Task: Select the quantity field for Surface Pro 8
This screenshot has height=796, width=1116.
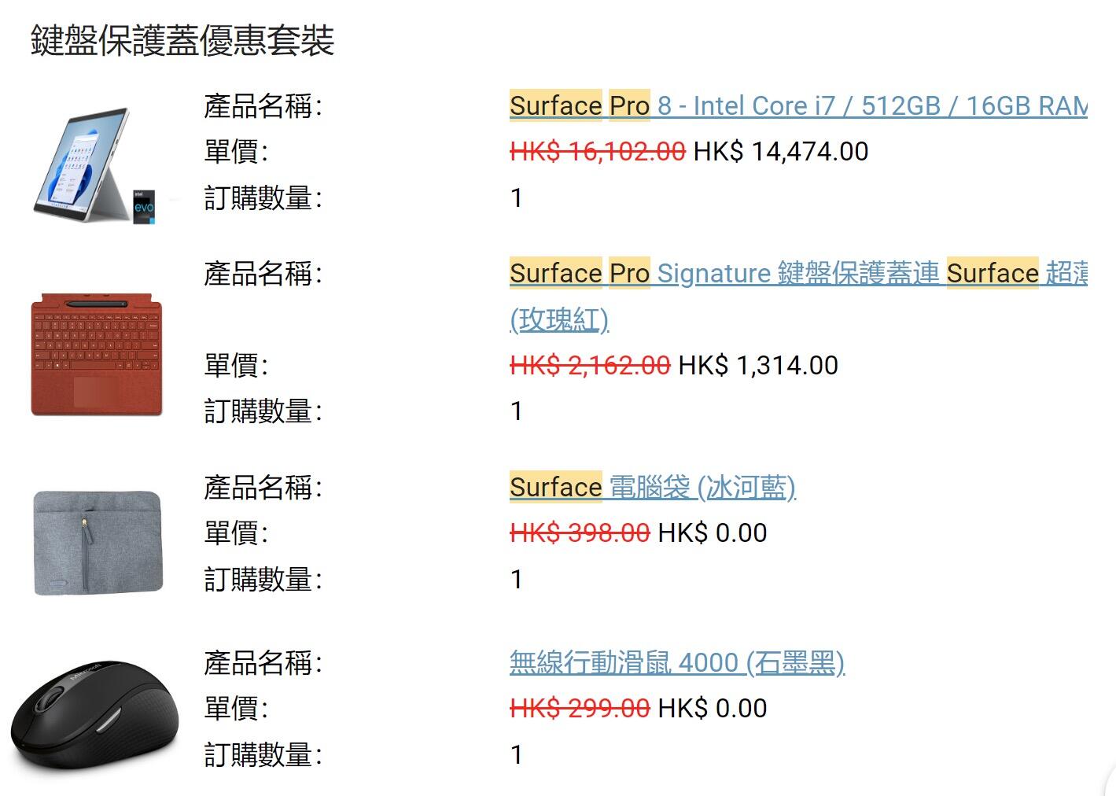Action: tap(517, 198)
